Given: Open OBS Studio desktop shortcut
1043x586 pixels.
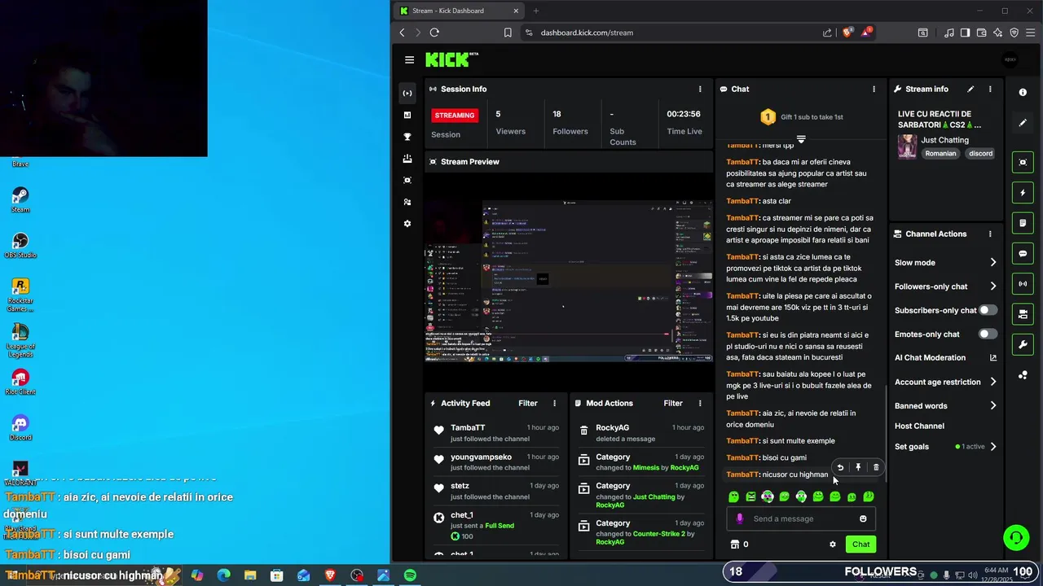Looking at the screenshot, I should tap(20, 246).
